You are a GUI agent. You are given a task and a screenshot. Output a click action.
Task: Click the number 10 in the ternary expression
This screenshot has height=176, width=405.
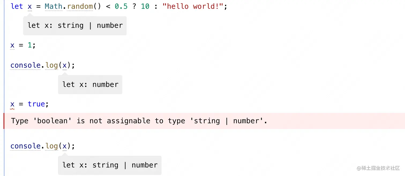tap(145, 6)
